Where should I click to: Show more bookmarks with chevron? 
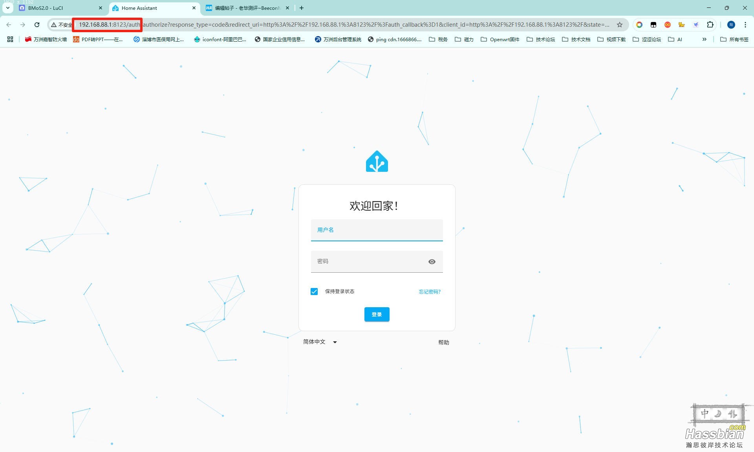click(705, 39)
